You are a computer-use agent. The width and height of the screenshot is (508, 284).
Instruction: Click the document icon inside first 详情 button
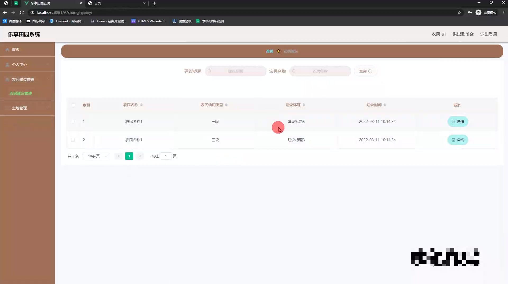(453, 122)
